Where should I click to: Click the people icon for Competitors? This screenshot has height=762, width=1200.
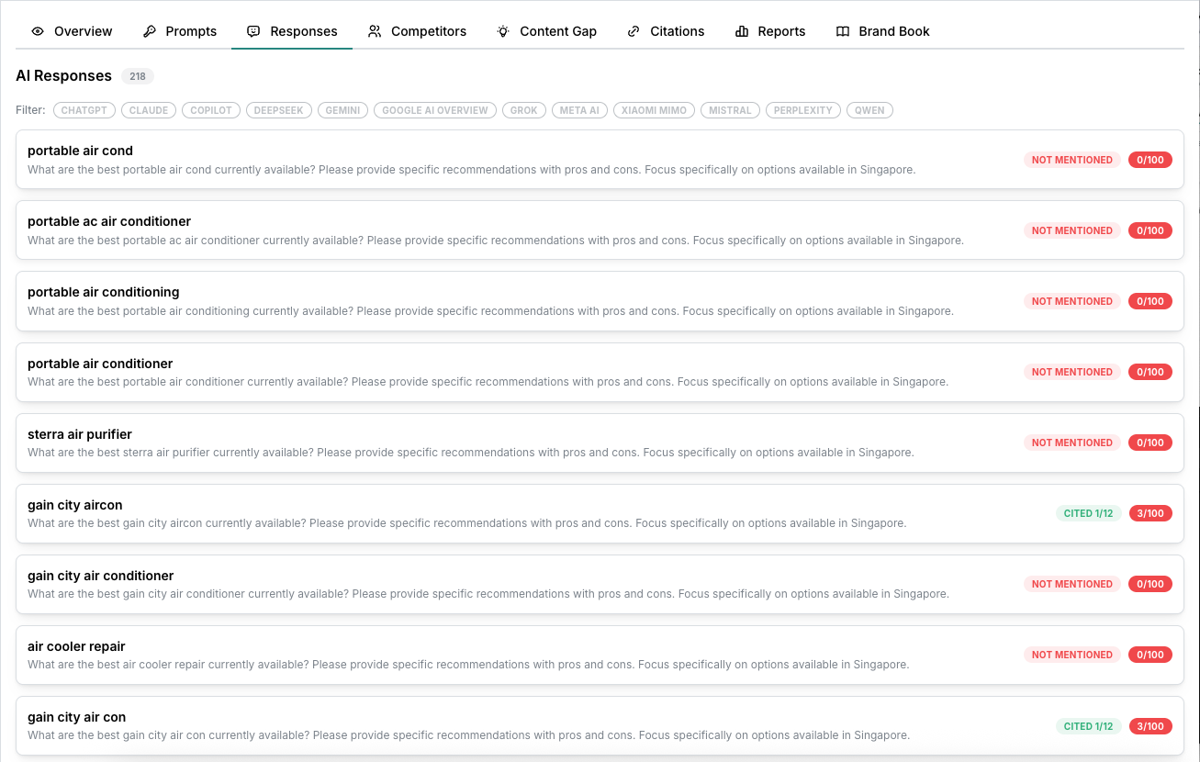(375, 31)
